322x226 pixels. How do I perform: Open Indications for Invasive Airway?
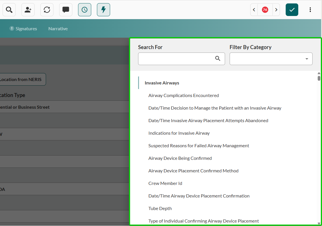pyautogui.click(x=179, y=133)
